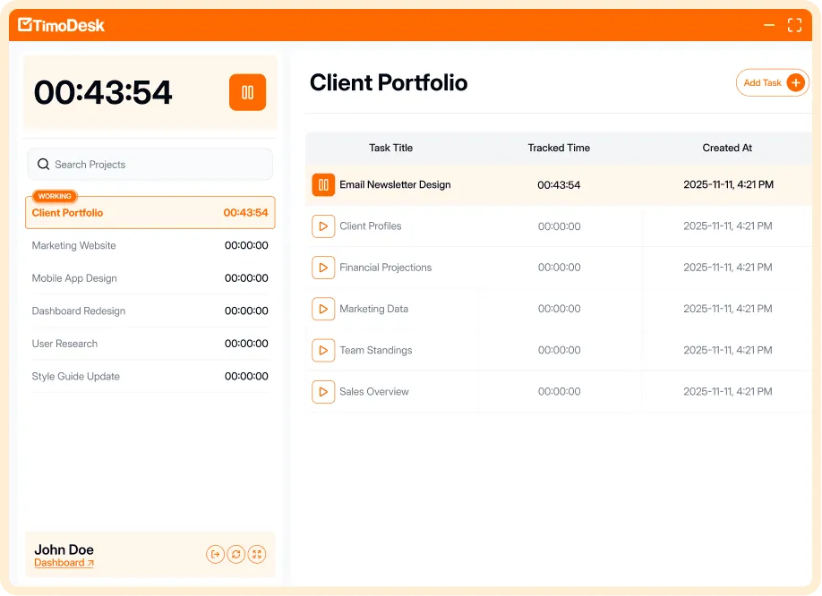Start tracking the Marketing Data task
Viewport: 822px width, 596px height.
pyautogui.click(x=323, y=309)
